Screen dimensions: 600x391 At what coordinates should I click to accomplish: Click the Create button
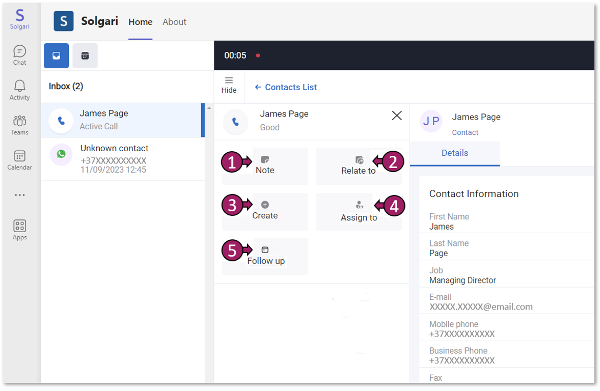click(265, 210)
